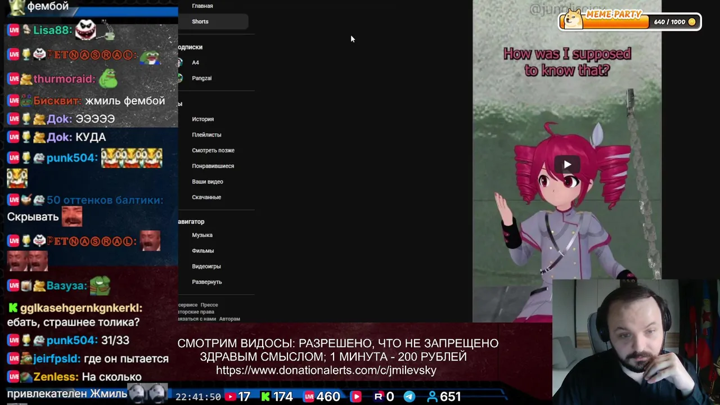
Task: Click the grinning emote in Lisa88 message
Action: [x=86, y=29]
